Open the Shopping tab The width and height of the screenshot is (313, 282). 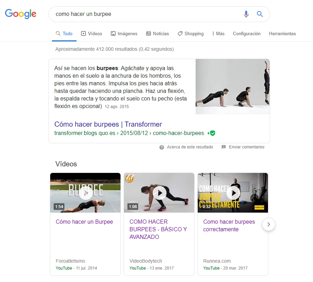(x=191, y=33)
